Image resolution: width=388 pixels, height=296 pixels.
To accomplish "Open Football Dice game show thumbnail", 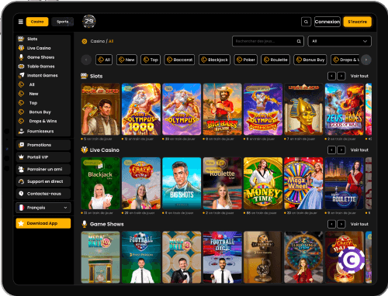I will point(222,257).
